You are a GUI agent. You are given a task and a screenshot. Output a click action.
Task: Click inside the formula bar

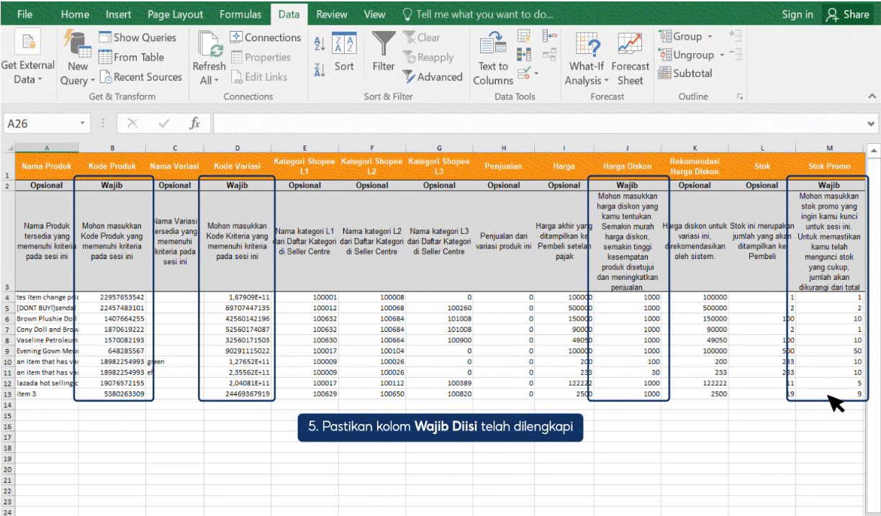(538, 124)
